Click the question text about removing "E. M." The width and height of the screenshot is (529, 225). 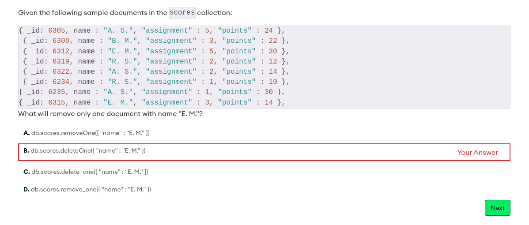click(110, 114)
